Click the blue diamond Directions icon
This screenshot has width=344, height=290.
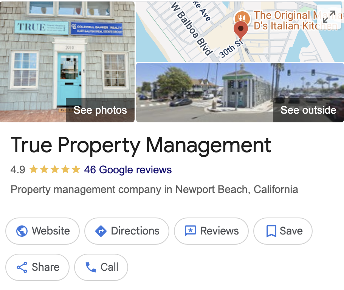point(101,231)
